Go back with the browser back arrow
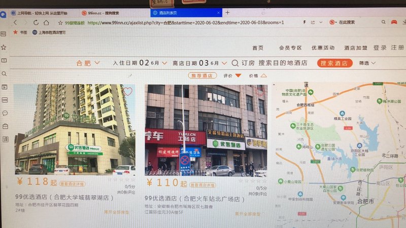 click(15, 23)
